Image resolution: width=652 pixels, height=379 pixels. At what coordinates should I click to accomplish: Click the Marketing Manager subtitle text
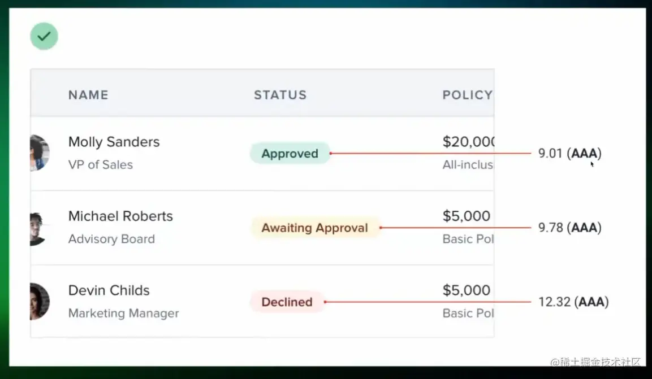click(123, 313)
